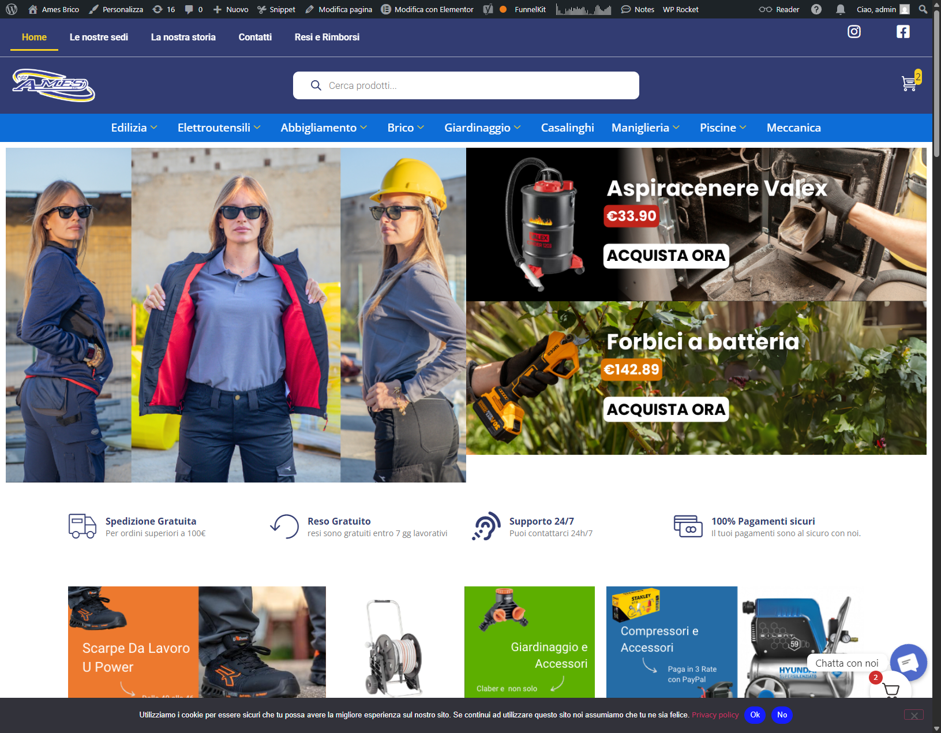Select the Casalinghi category
941x733 pixels.
pyautogui.click(x=567, y=128)
